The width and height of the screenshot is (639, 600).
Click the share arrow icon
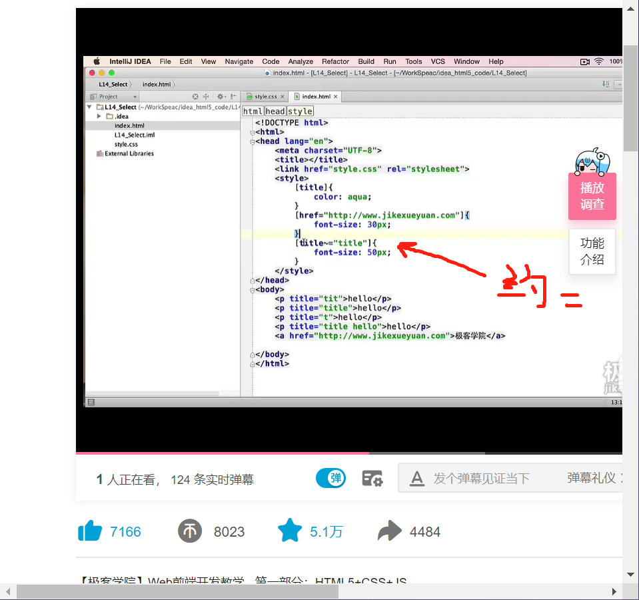[390, 531]
